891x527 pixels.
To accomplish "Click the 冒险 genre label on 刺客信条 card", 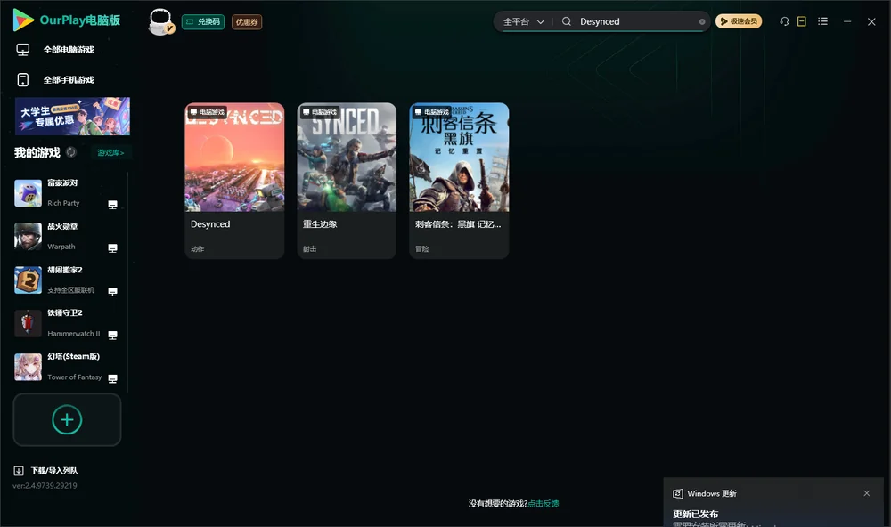I will [422, 249].
